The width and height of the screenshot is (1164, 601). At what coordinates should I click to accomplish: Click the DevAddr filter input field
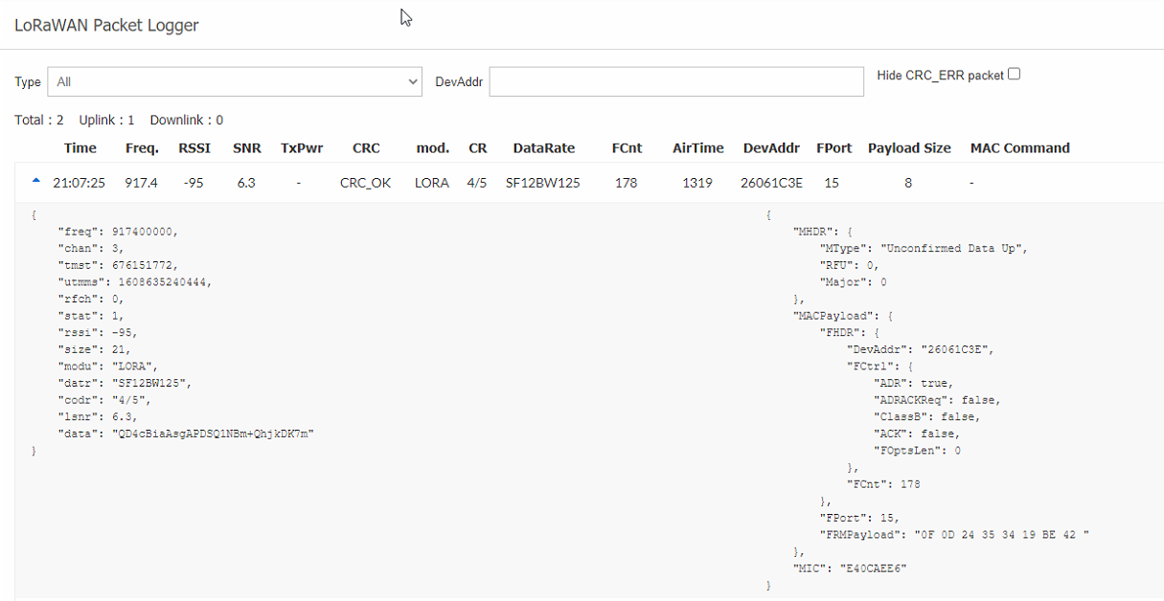(676, 82)
